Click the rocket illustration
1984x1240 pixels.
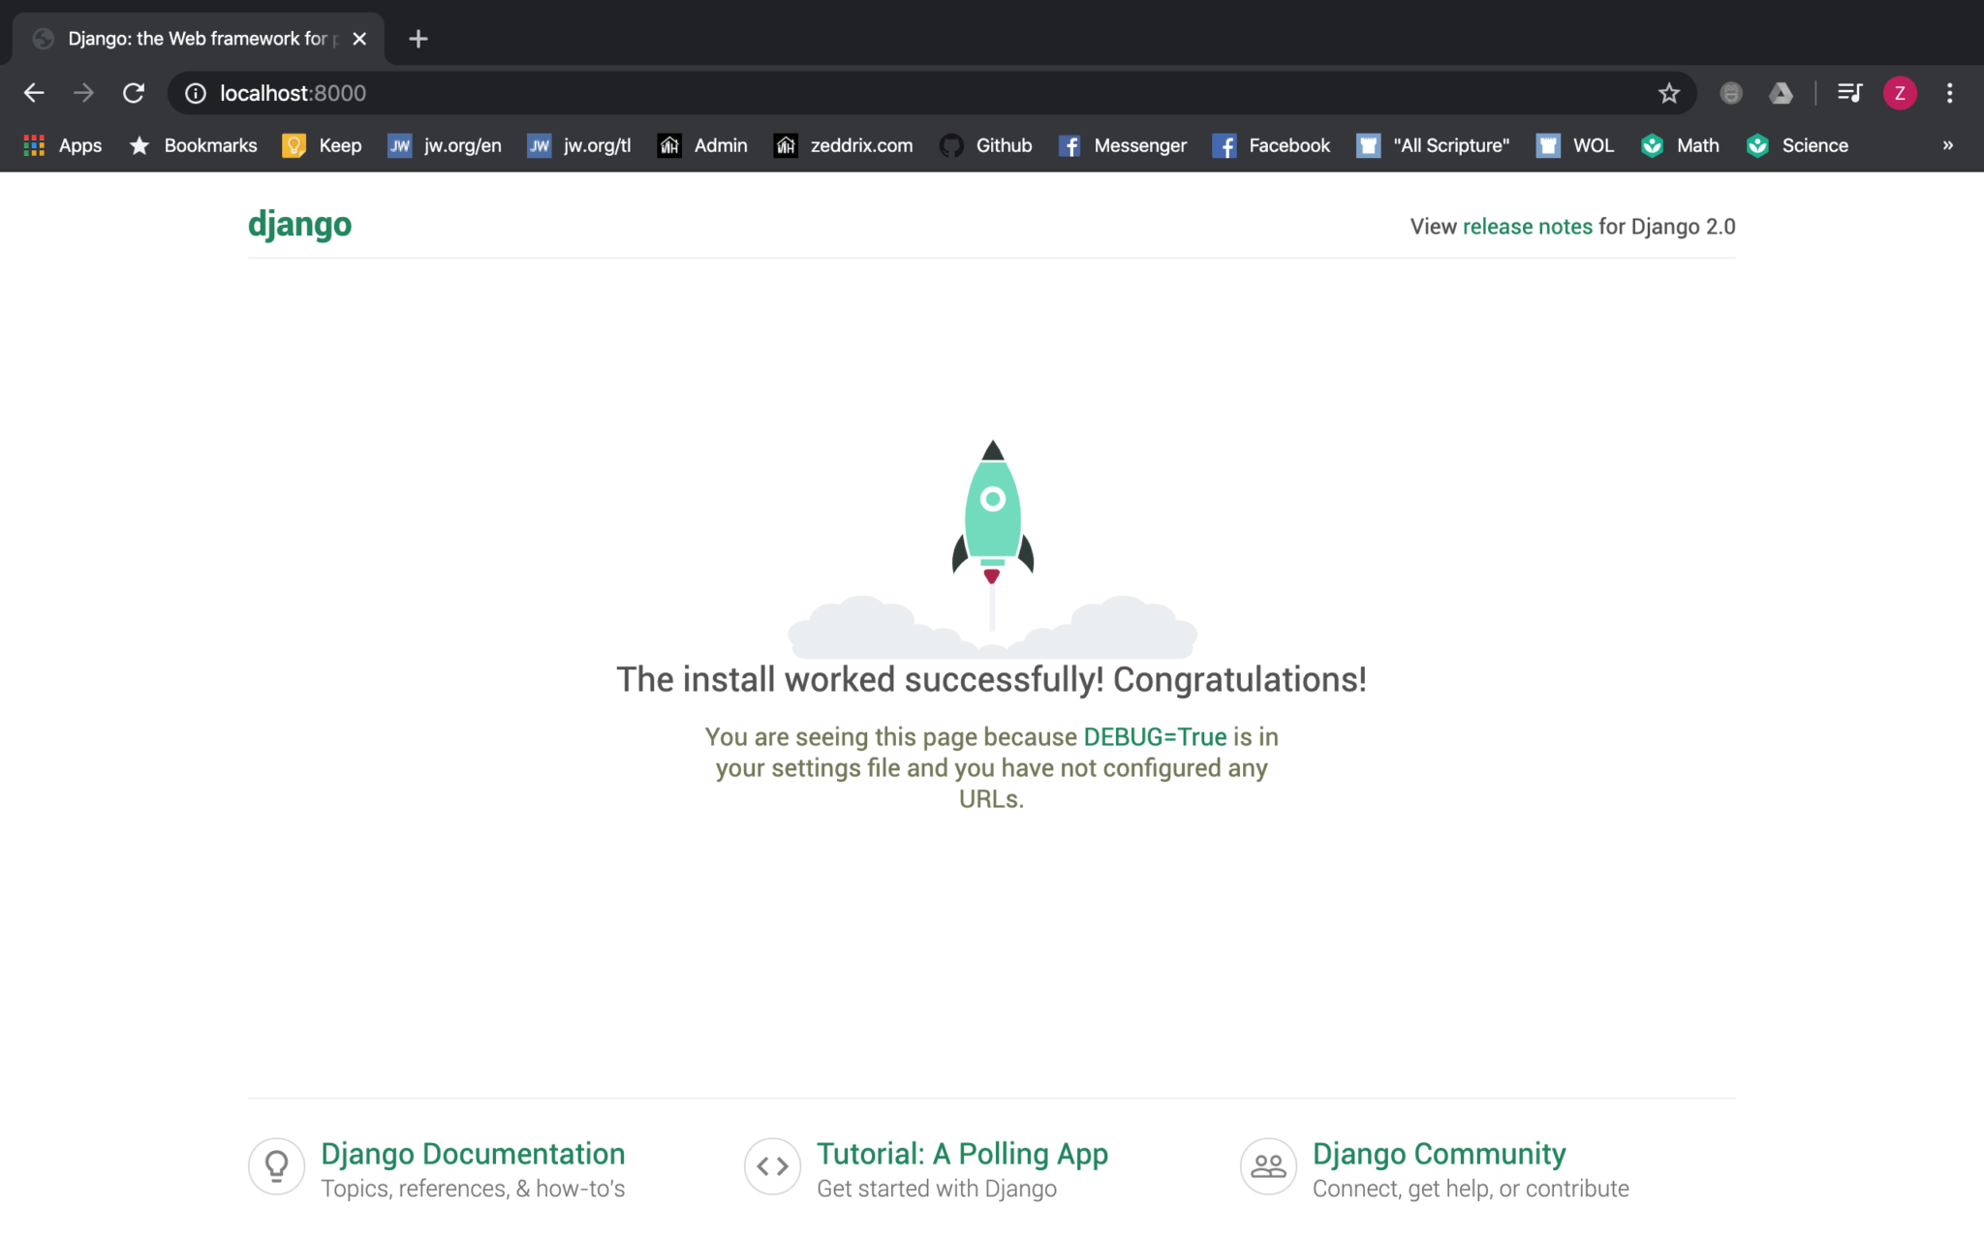coord(993,547)
